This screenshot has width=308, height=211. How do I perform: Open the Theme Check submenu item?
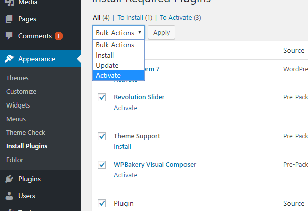(25, 133)
